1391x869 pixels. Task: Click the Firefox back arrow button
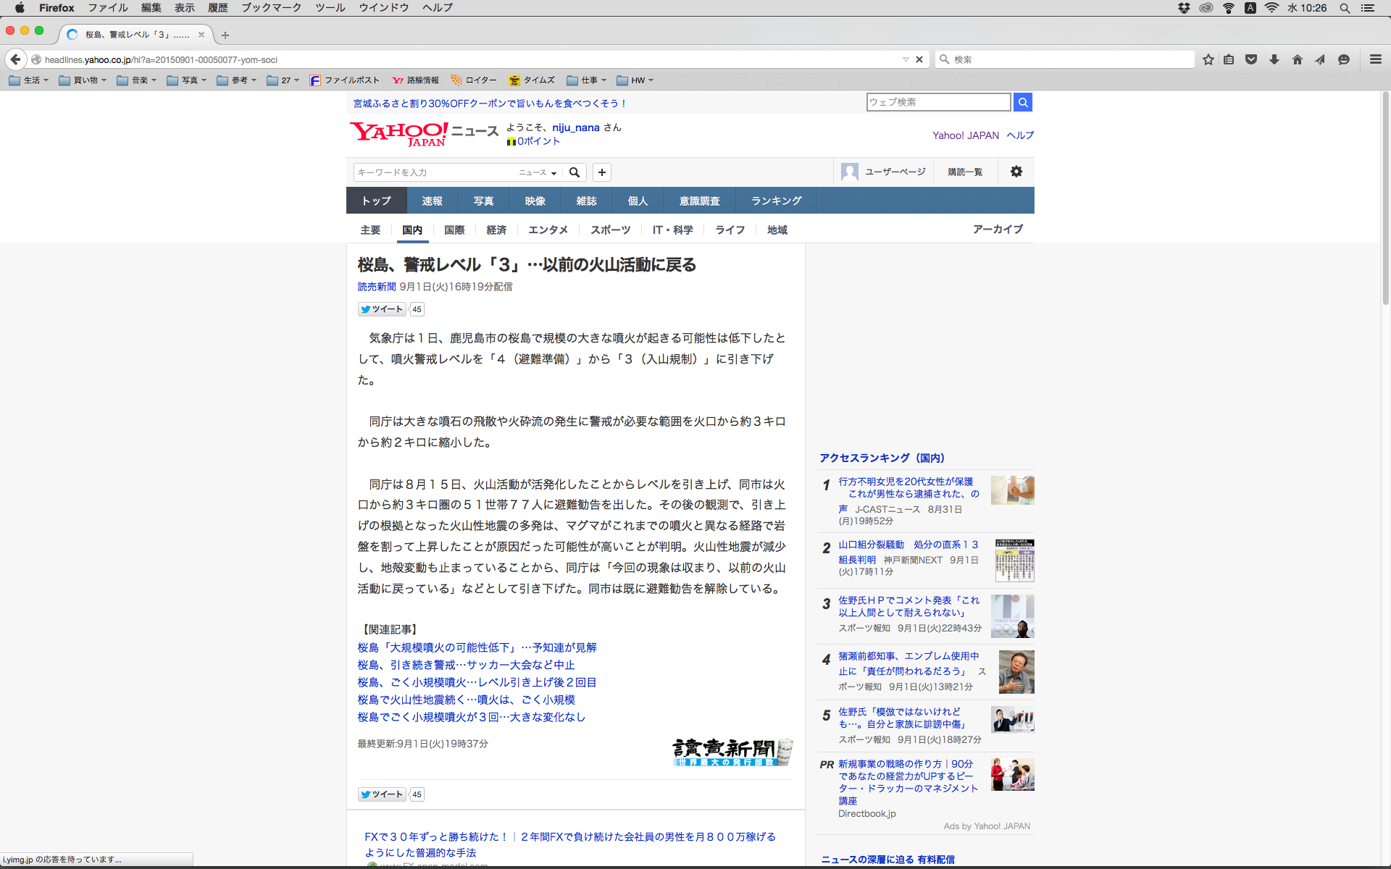(x=15, y=59)
